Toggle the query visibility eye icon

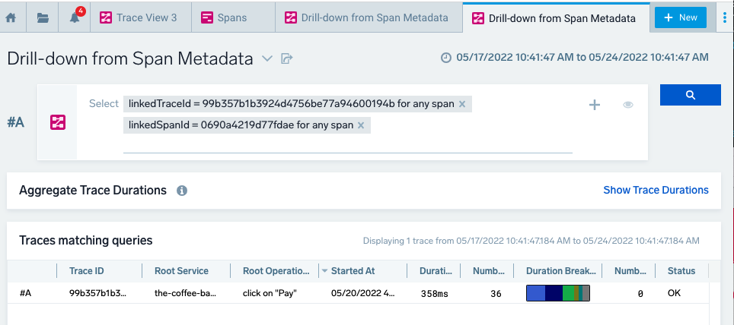[x=628, y=105]
